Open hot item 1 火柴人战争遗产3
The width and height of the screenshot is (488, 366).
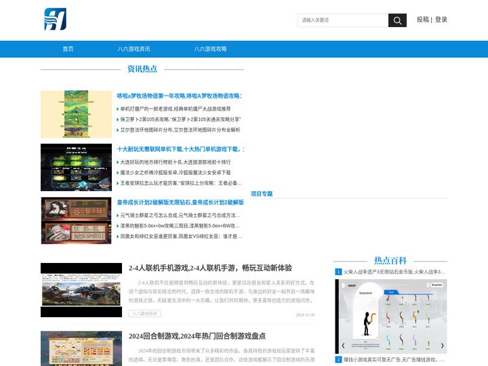point(394,272)
